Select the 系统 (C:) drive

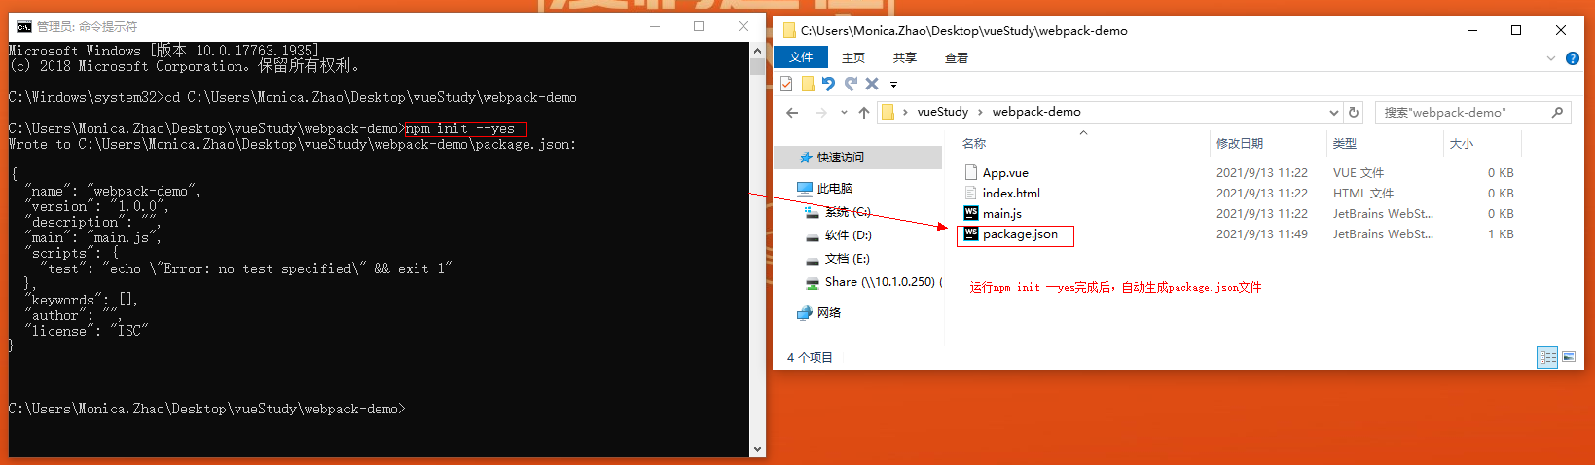coord(848,212)
